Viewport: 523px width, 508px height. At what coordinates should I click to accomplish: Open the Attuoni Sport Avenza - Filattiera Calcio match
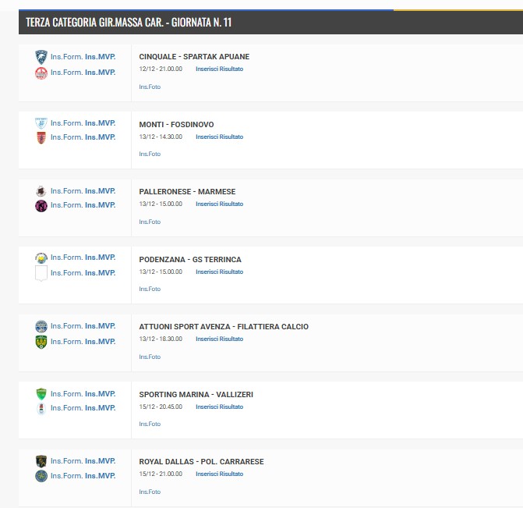click(x=224, y=326)
